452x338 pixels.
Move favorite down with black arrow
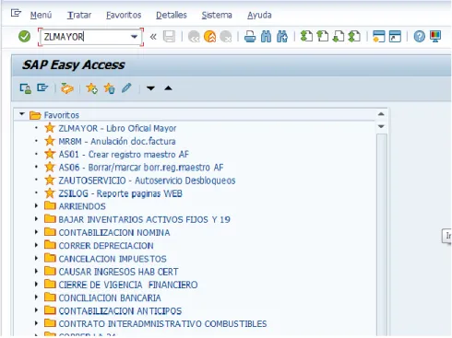click(150, 88)
